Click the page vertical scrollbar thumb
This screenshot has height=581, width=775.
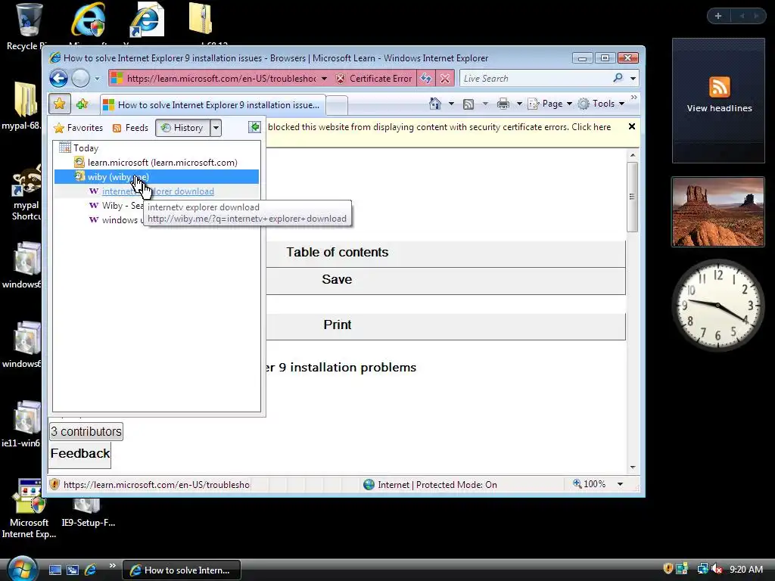[x=632, y=196]
